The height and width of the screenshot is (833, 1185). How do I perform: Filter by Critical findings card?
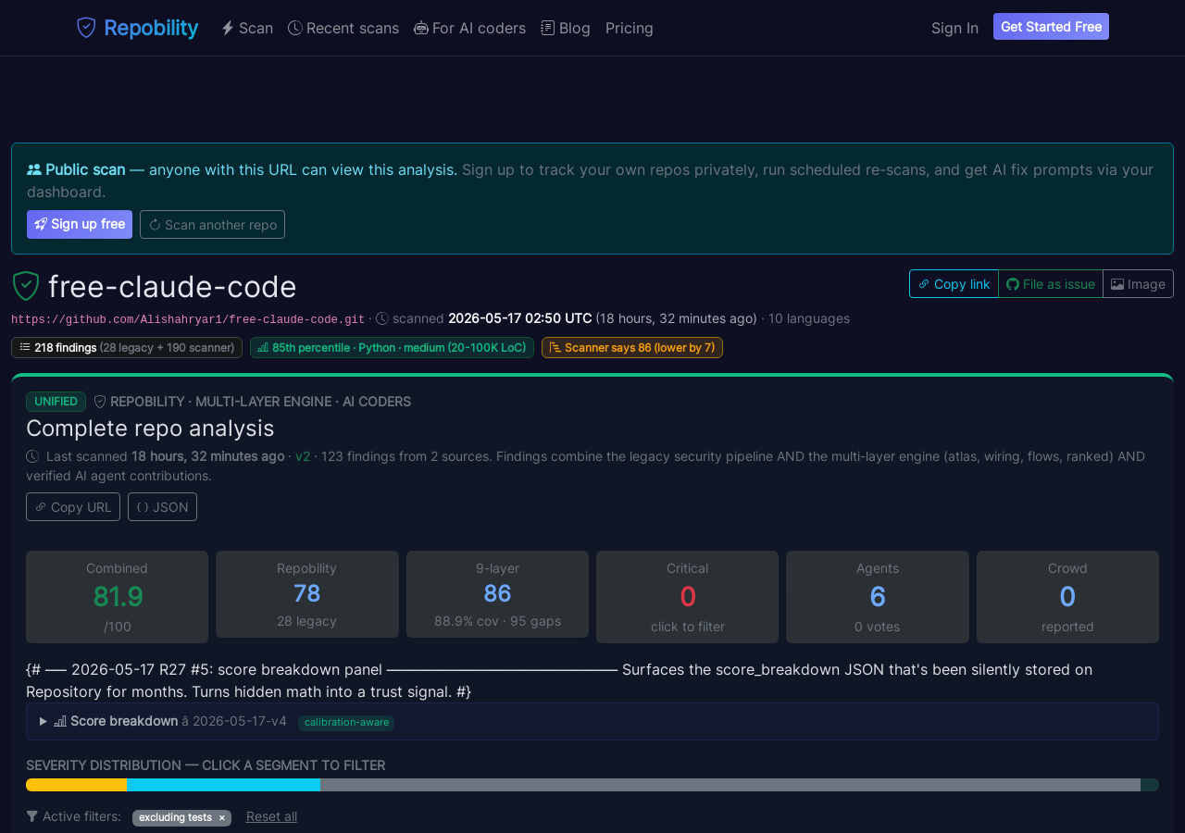point(687,597)
